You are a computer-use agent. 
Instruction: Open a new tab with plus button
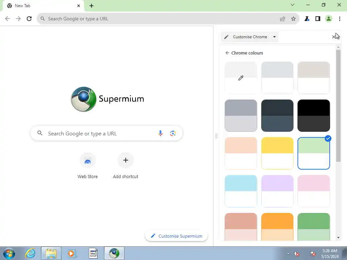click(91, 6)
